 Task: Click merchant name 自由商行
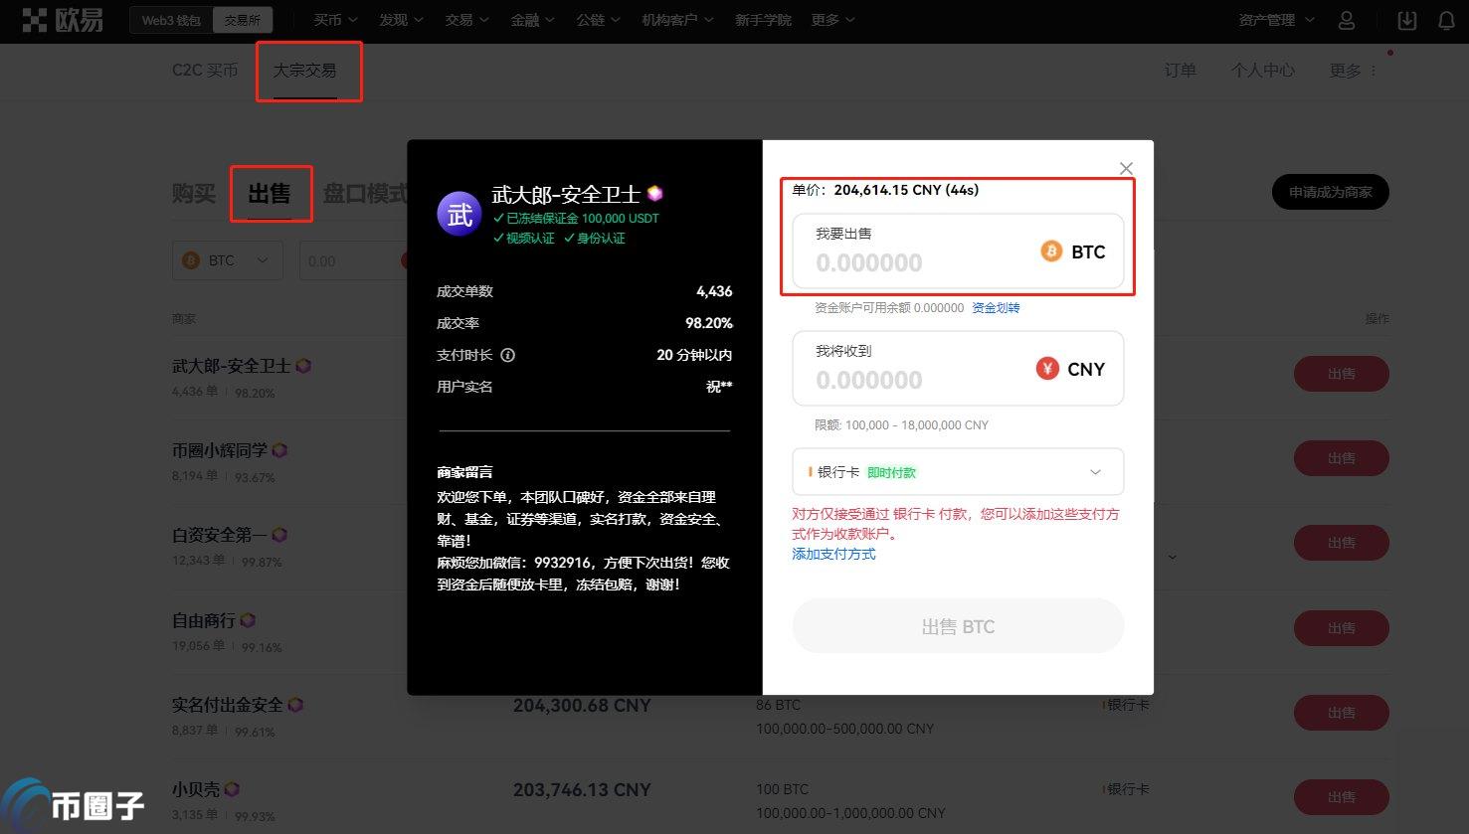[x=204, y=620]
